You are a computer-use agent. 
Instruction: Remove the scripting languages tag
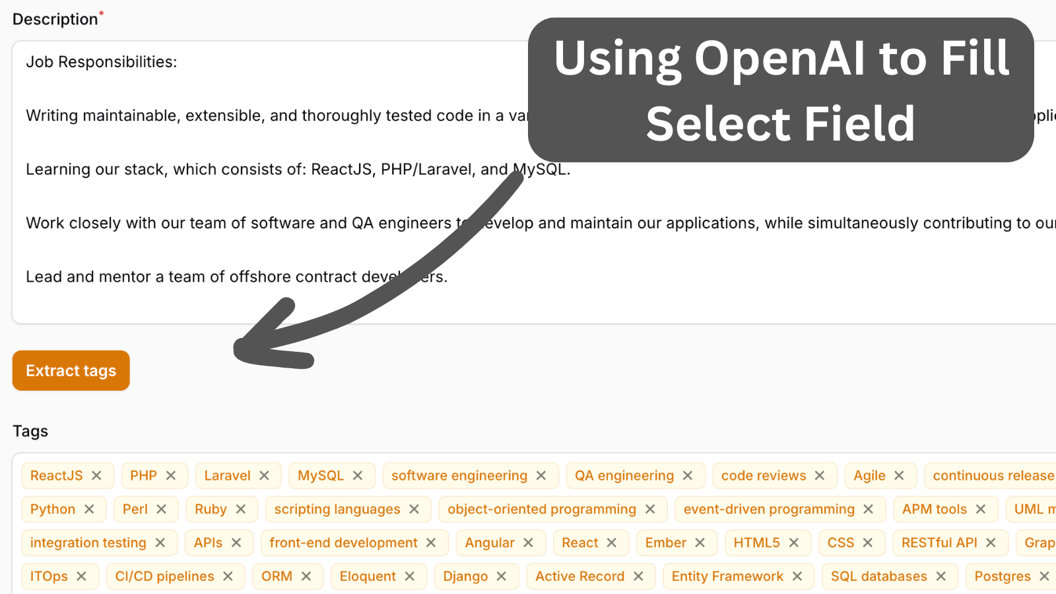(414, 509)
